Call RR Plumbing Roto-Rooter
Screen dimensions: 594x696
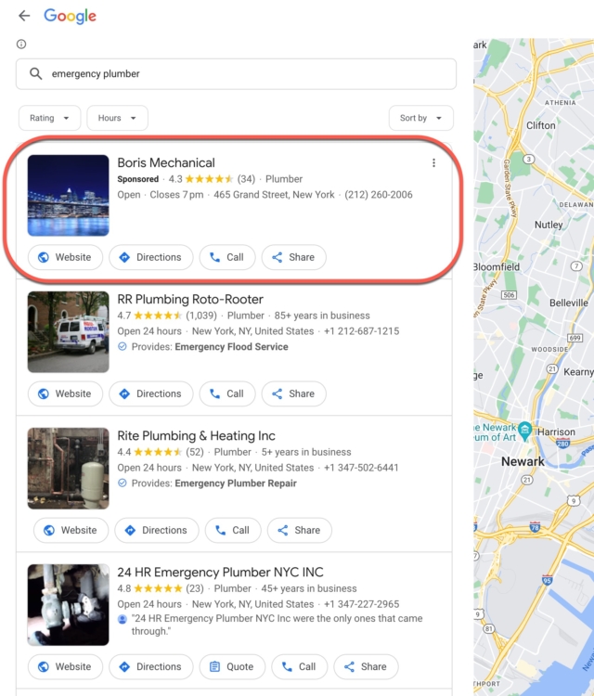tap(226, 393)
